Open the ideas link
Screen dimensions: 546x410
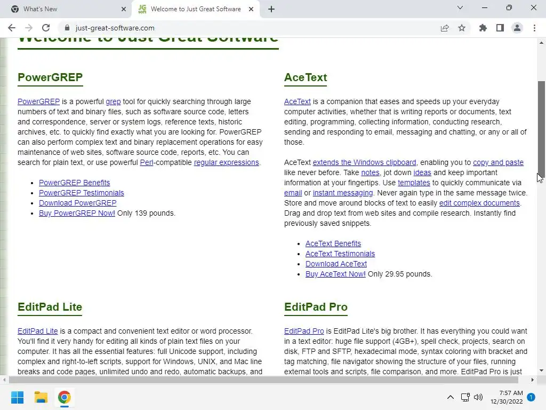click(x=422, y=172)
